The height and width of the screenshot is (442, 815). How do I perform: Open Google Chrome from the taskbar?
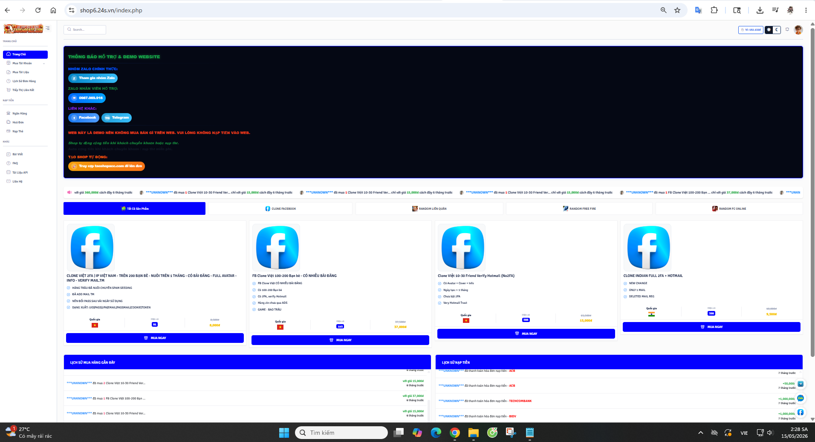click(455, 433)
